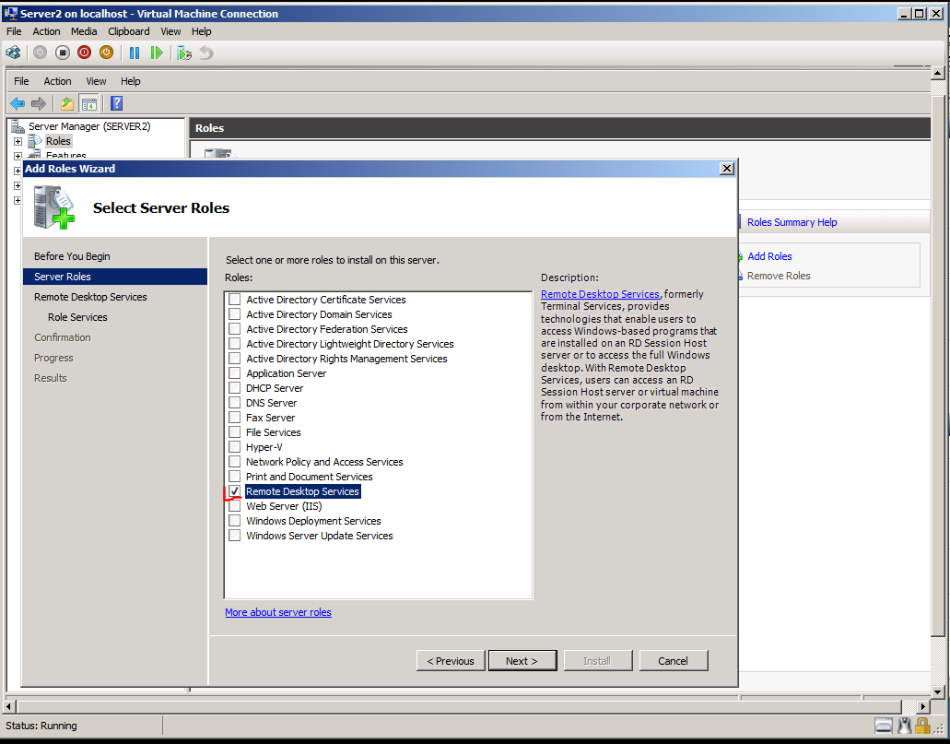The height and width of the screenshot is (744, 950).
Task: Click the Add Roles link
Action: click(769, 256)
